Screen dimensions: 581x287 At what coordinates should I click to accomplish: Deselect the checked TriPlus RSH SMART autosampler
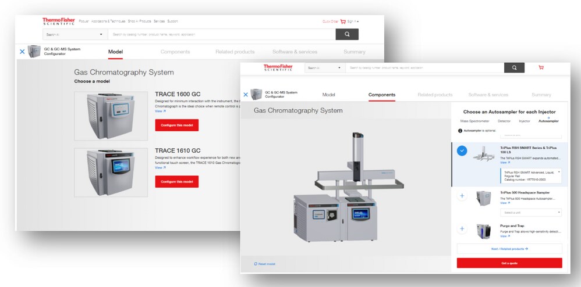pyautogui.click(x=462, y=151)
